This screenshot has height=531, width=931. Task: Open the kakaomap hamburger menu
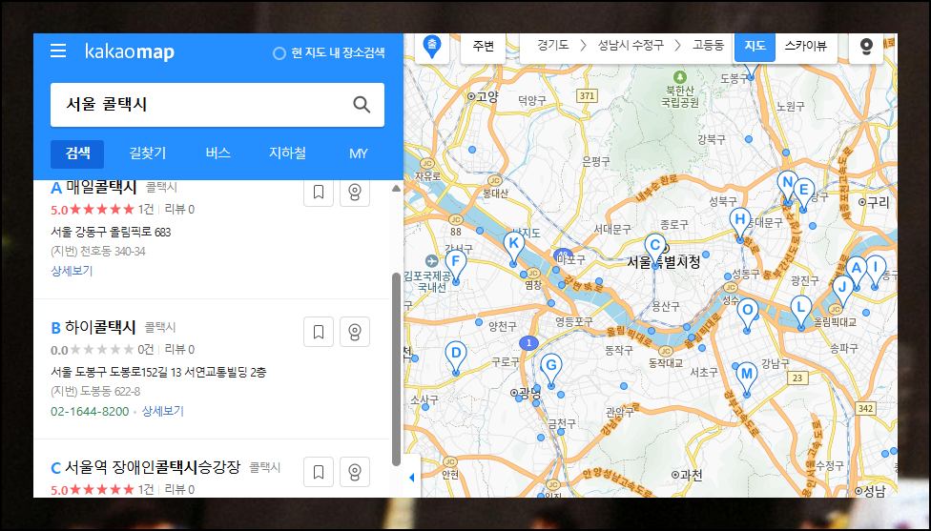click(58, 51)
